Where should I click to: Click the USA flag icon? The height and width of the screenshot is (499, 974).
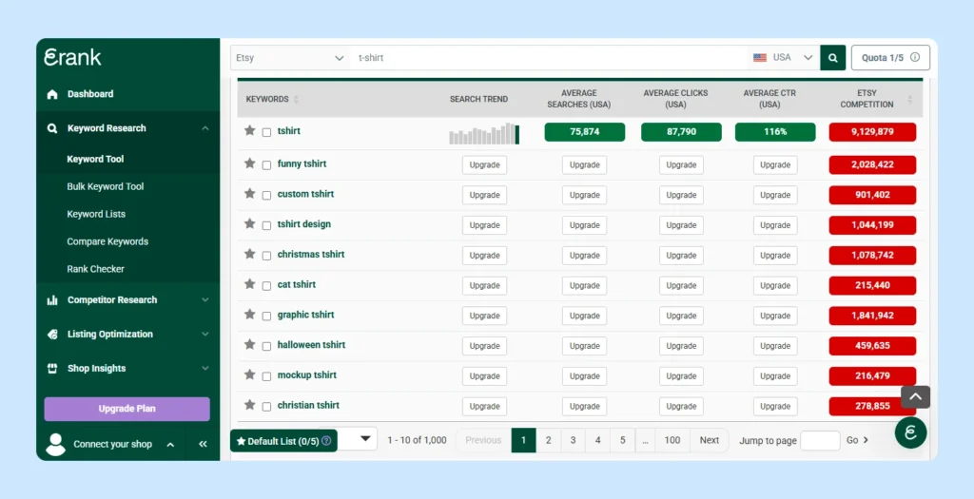(x=760, y=58)
